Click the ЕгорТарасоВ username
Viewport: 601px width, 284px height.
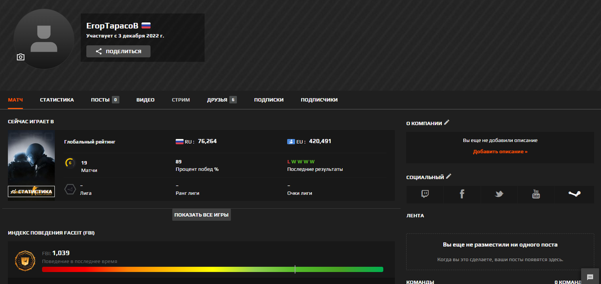(x=112, y=26)
